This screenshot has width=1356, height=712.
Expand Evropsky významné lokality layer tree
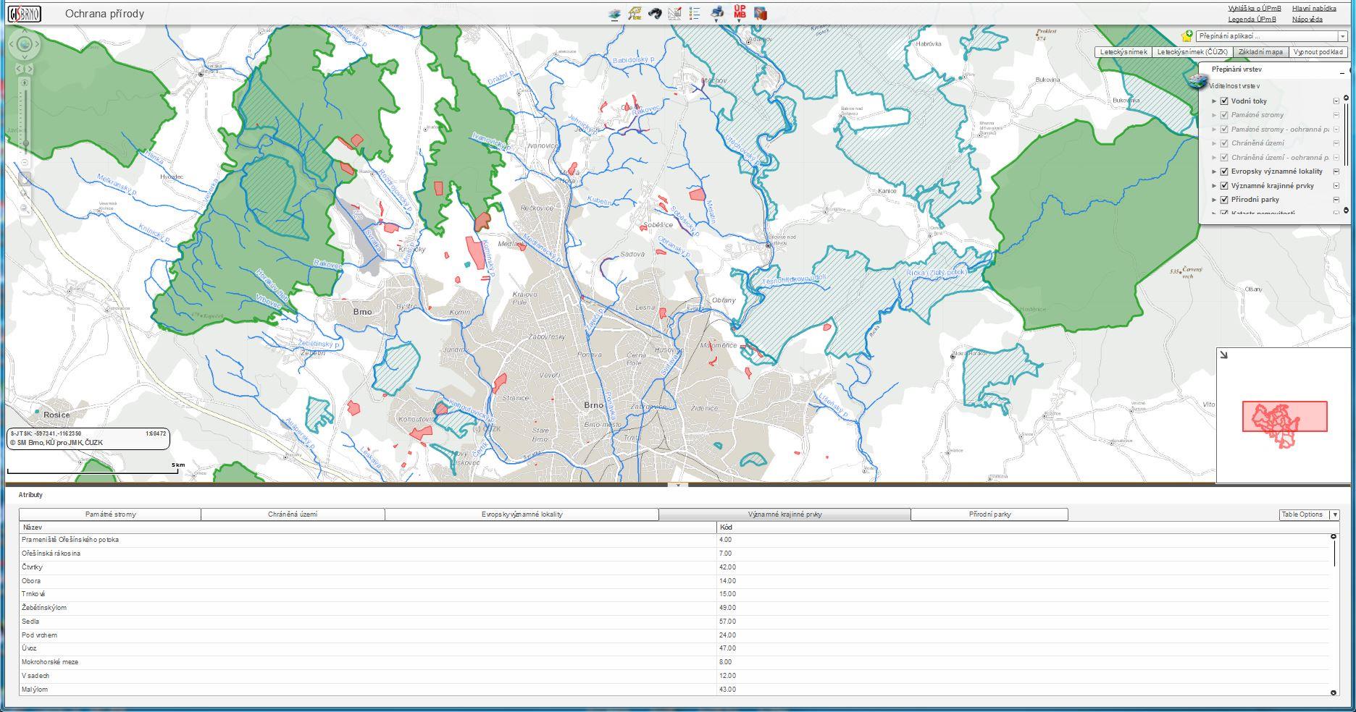click(1215, 172)
